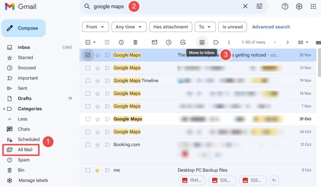Uncheck the selected 28 Nov Google Maps email
Screen dimensions: 321x187
click(88, 55)
